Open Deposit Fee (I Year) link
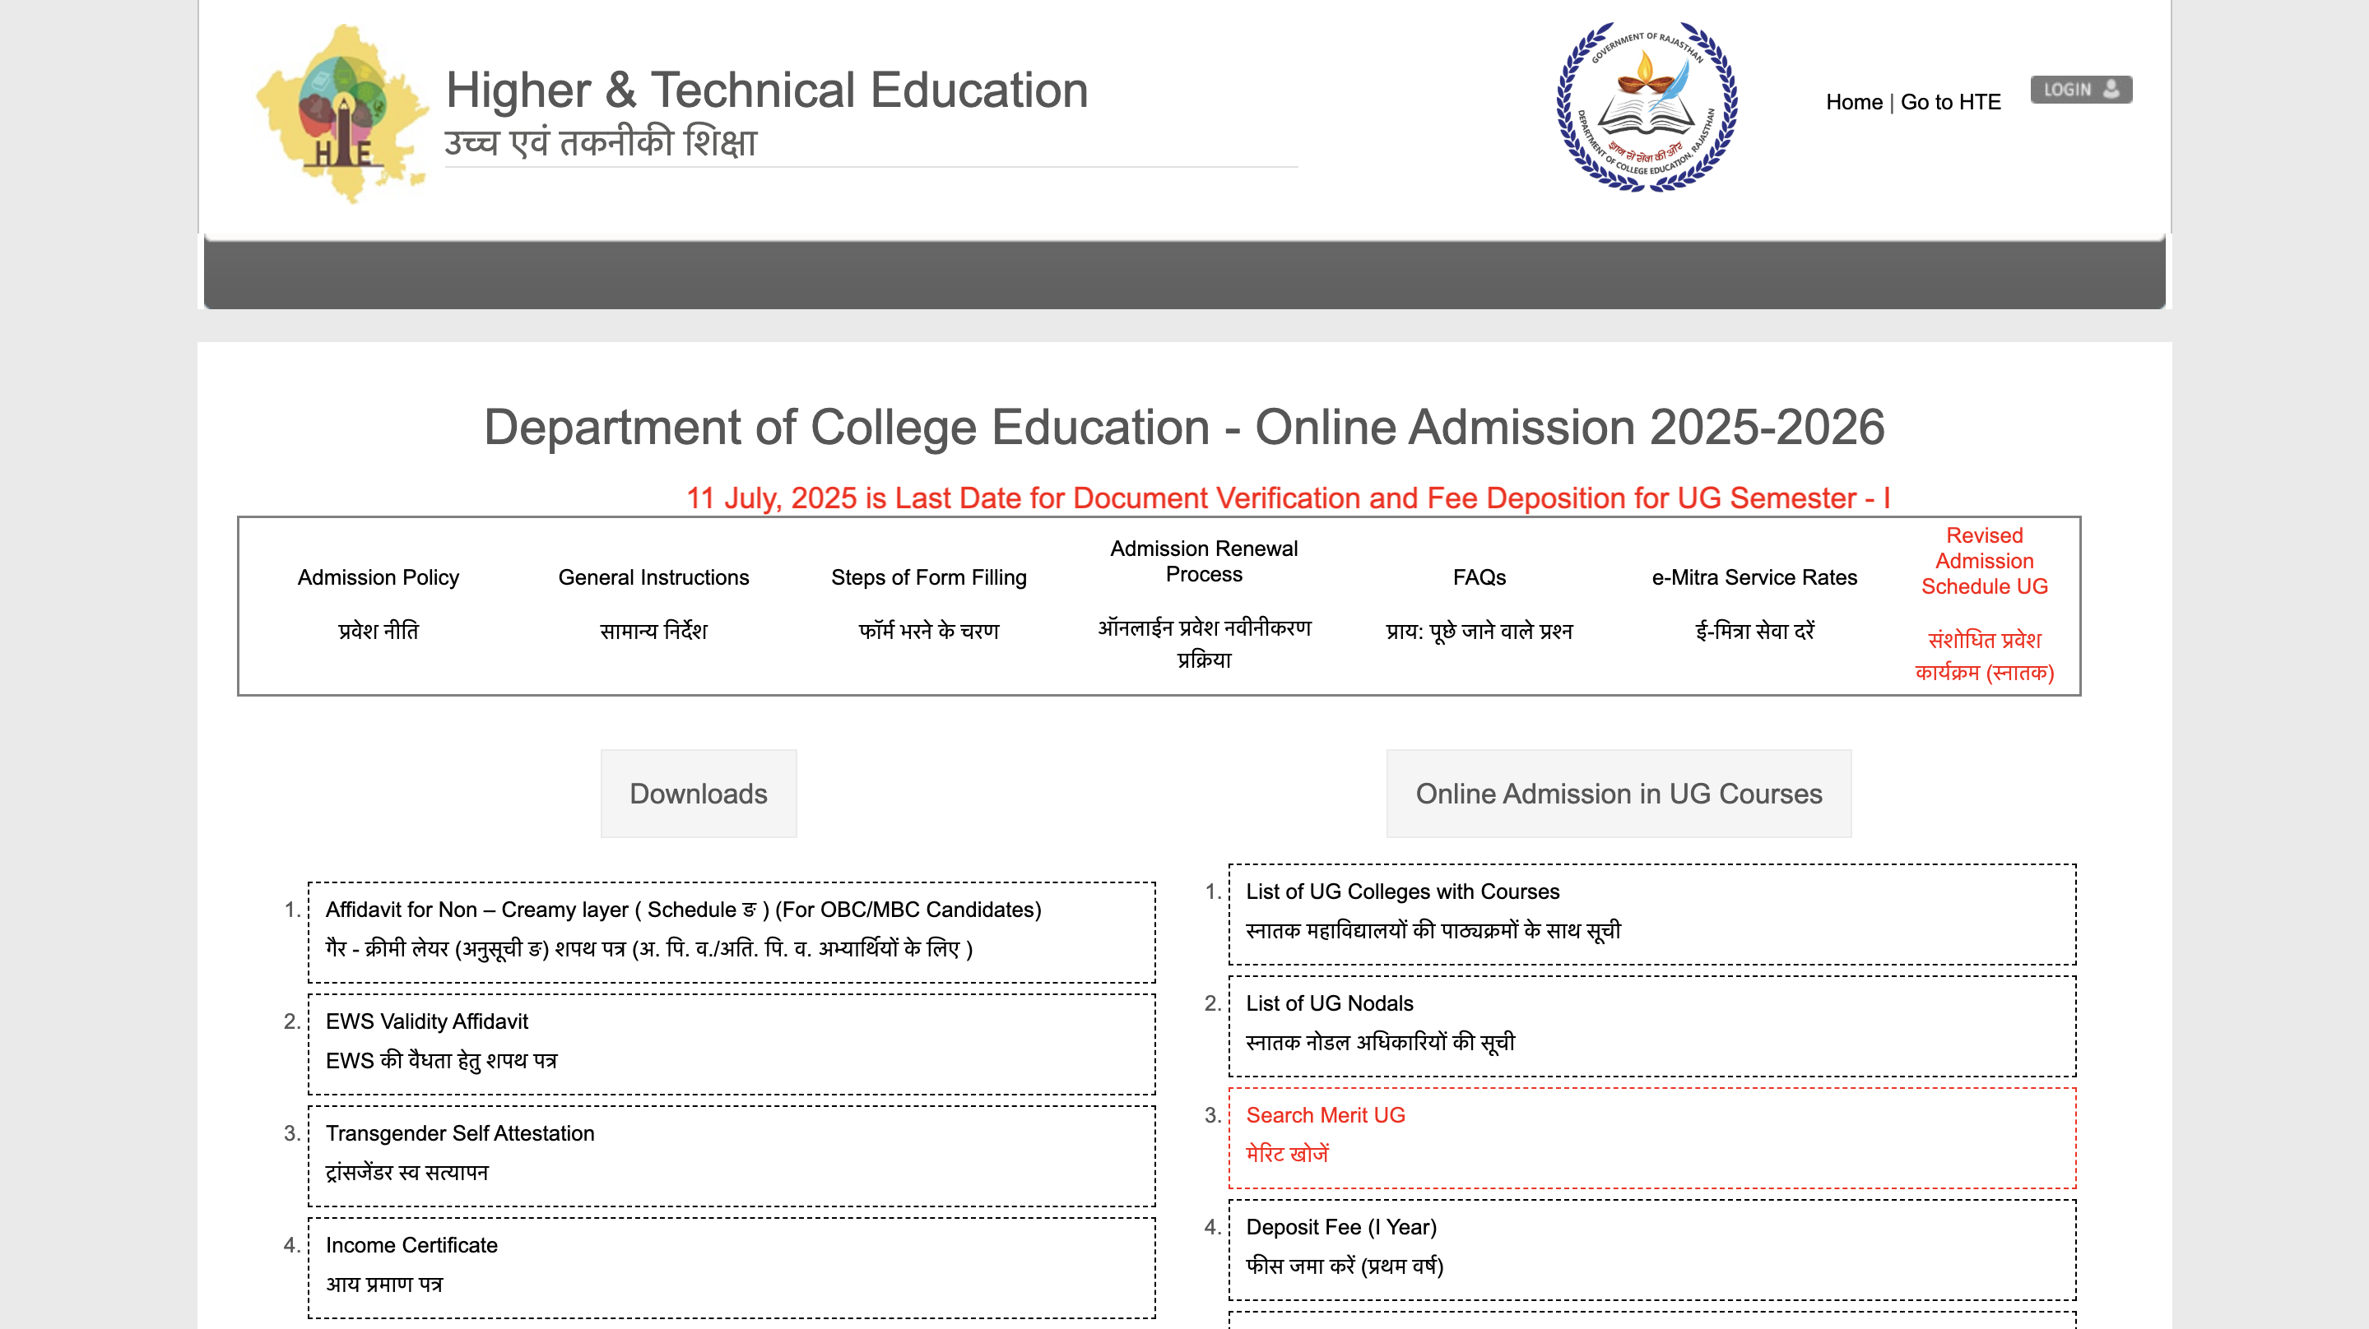Image resolution: width=2369 pixels, height=1329 pixels. 1652,1250
